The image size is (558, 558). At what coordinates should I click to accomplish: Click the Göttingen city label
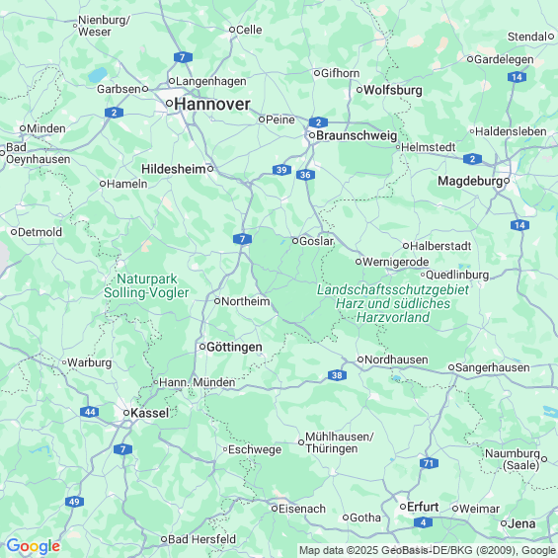(234, 347)
